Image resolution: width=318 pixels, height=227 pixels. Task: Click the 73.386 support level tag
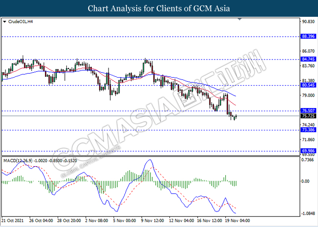click(x=307, y=130)
